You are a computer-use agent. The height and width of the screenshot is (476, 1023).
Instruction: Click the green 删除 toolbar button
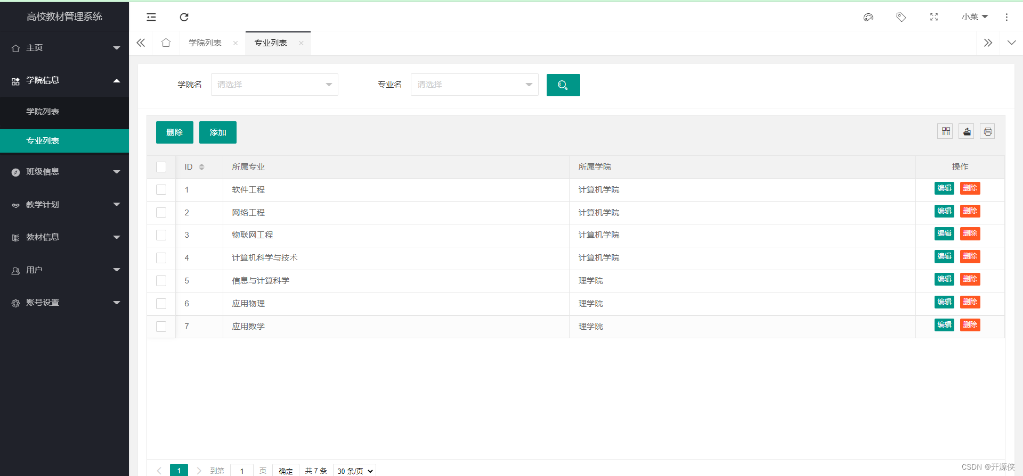coord(175,132)
